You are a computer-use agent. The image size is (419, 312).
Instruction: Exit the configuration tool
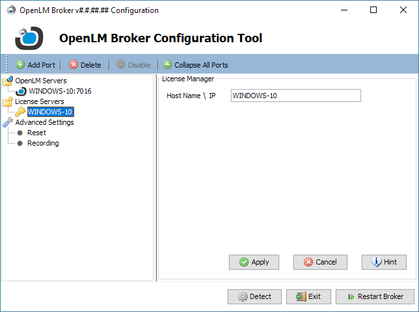click(308, 296)
